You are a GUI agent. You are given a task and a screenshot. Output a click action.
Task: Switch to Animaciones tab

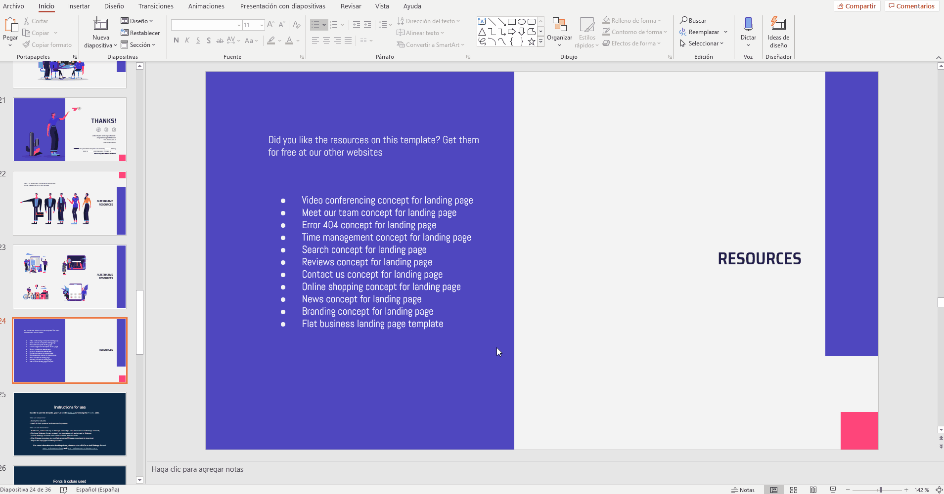click(206, 6)
